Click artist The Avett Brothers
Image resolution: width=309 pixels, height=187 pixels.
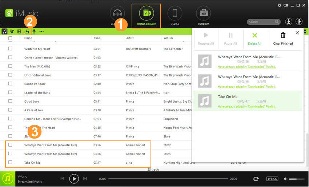pyautogui.click(x=138, y=49)
